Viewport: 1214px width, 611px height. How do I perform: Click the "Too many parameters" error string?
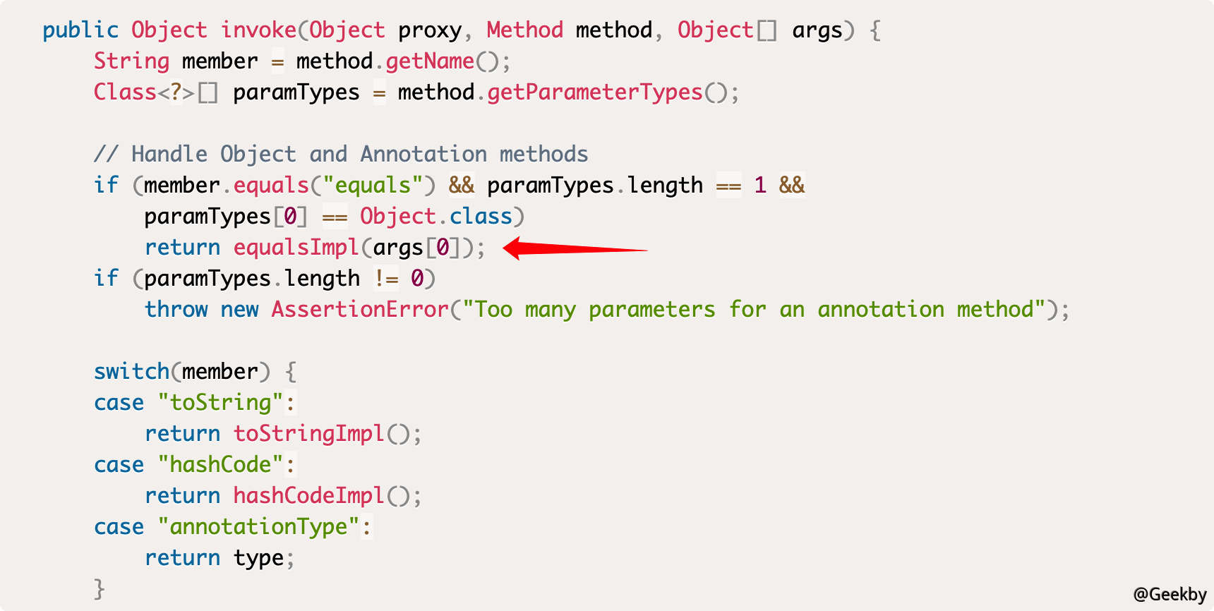(754, 310)
